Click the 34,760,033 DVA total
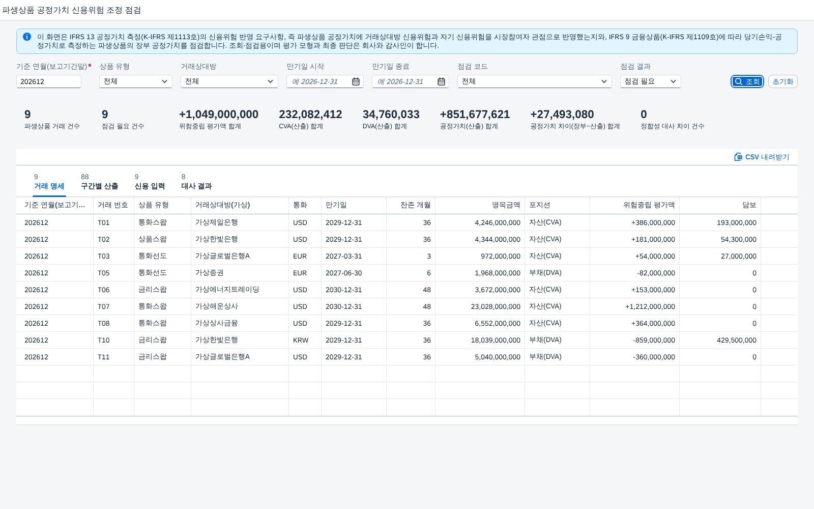Viewport: 814px width, 509px height. [x=391, y=115]
